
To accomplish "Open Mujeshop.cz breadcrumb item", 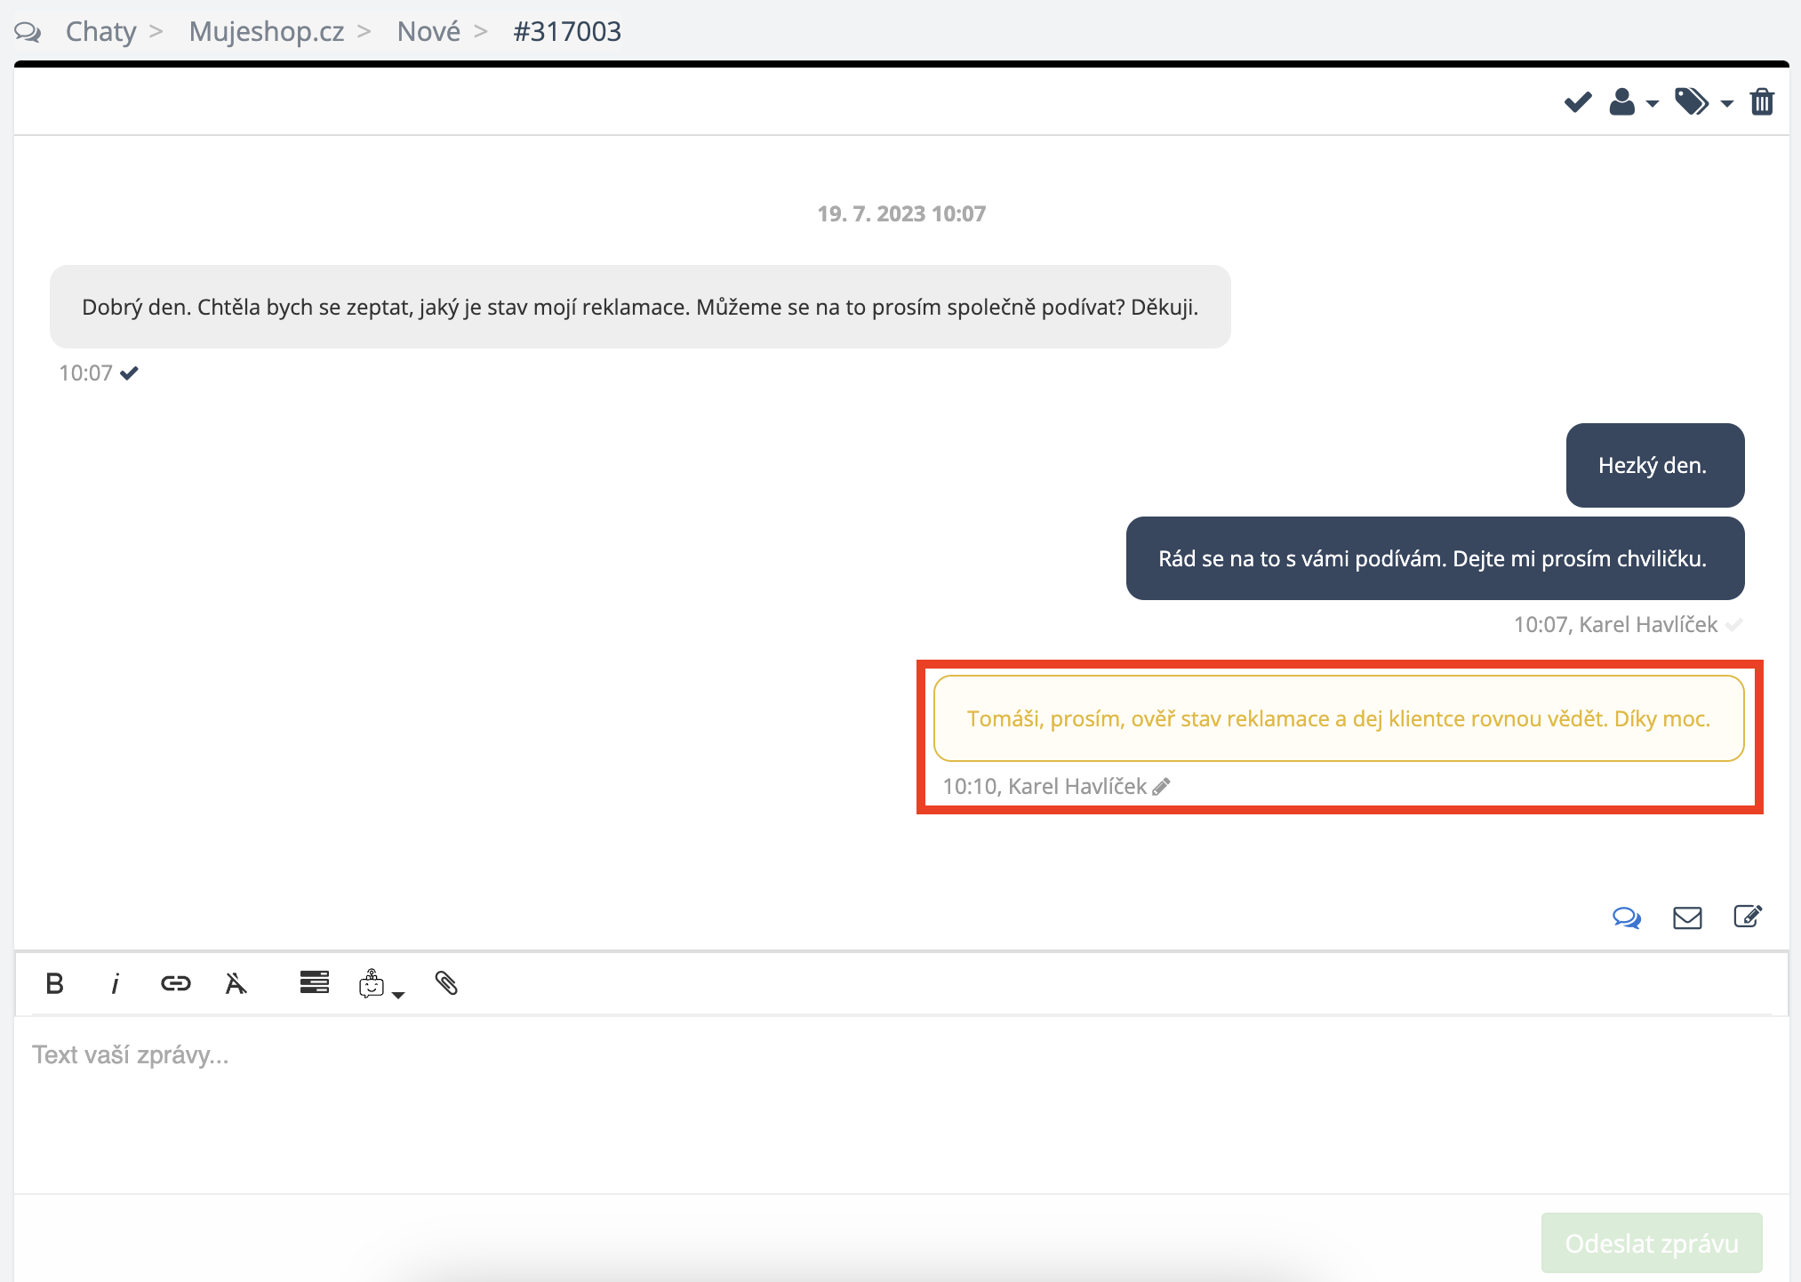I will tap(266, 31).
